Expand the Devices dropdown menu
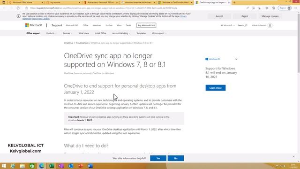300x169 pixels. [x=67, y=33]
